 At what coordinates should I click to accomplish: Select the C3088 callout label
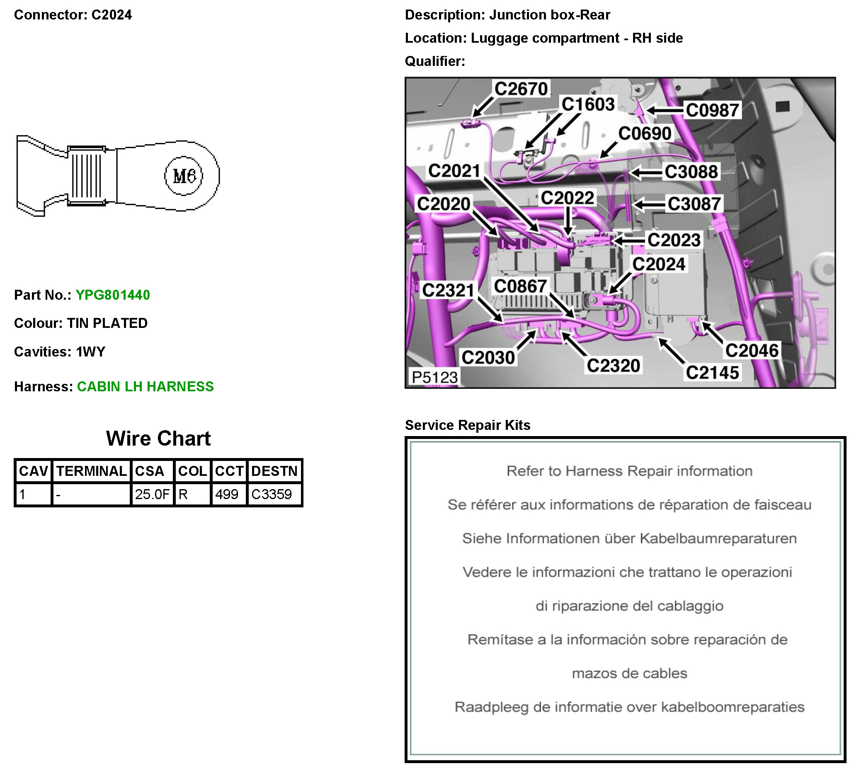click(x=691, y=172)
